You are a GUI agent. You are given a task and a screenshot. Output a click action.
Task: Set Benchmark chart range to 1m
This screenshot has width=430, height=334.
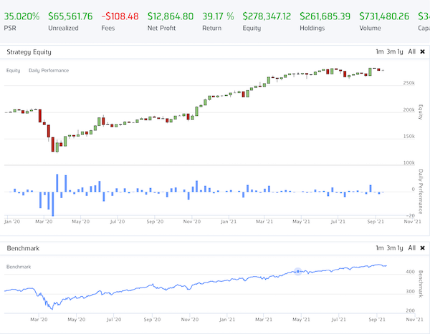pos(379,248)
